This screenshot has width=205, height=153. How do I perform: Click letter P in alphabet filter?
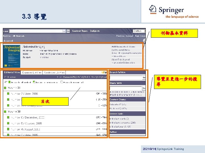point(111,95)
